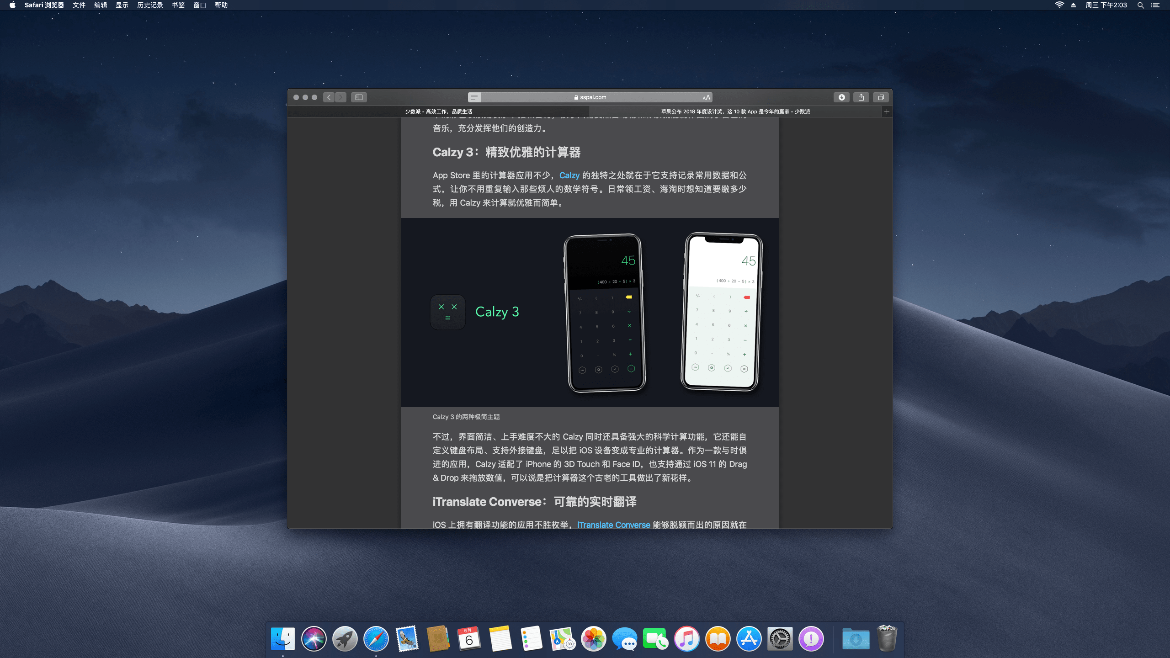Open App Store from the Dock

pyautogui.click(x=749, y=638)
